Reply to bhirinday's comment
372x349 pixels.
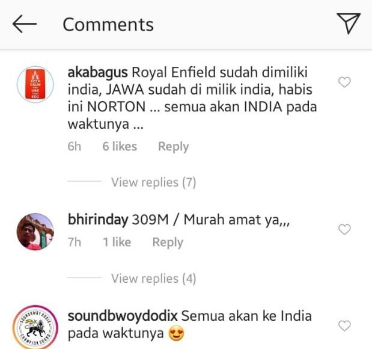tap(168, 242)
